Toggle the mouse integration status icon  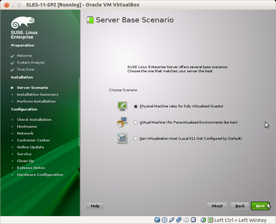click(203, 220)
